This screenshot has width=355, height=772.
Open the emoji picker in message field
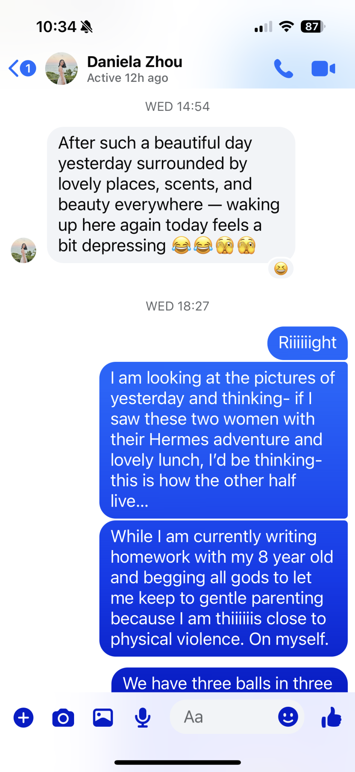pyautogui.click(x=288, y=717)
